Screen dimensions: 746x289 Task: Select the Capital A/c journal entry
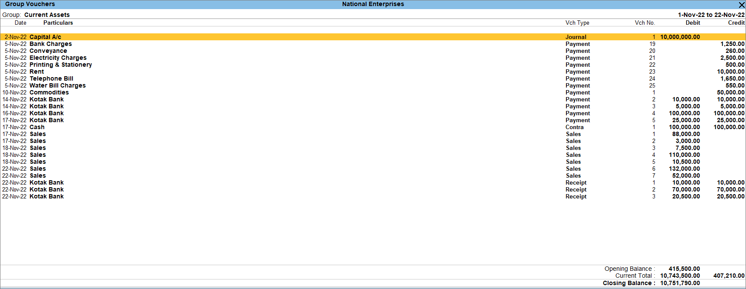(x=373, y=37)
